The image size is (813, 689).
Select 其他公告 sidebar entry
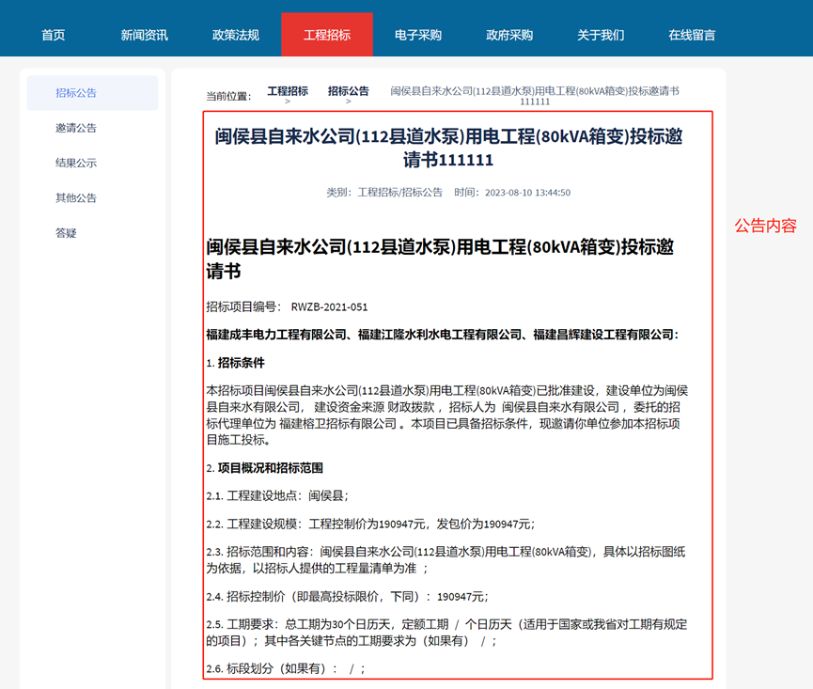pos(76,198)
